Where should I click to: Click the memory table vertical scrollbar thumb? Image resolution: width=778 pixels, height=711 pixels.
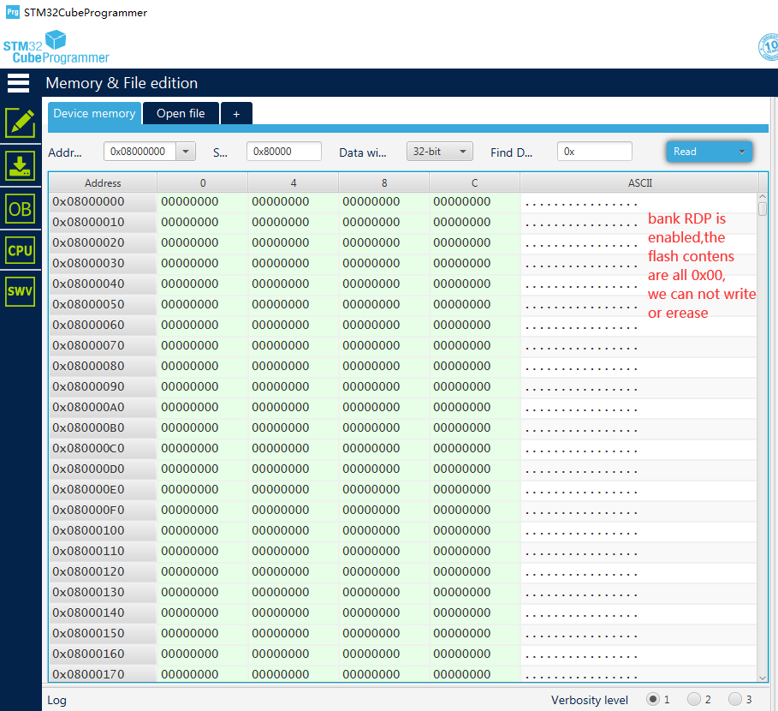tap(763, 208)
